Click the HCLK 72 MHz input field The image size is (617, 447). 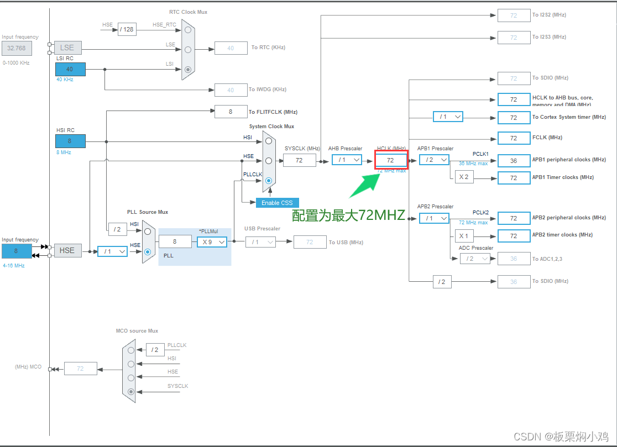[x=391, y=160]
